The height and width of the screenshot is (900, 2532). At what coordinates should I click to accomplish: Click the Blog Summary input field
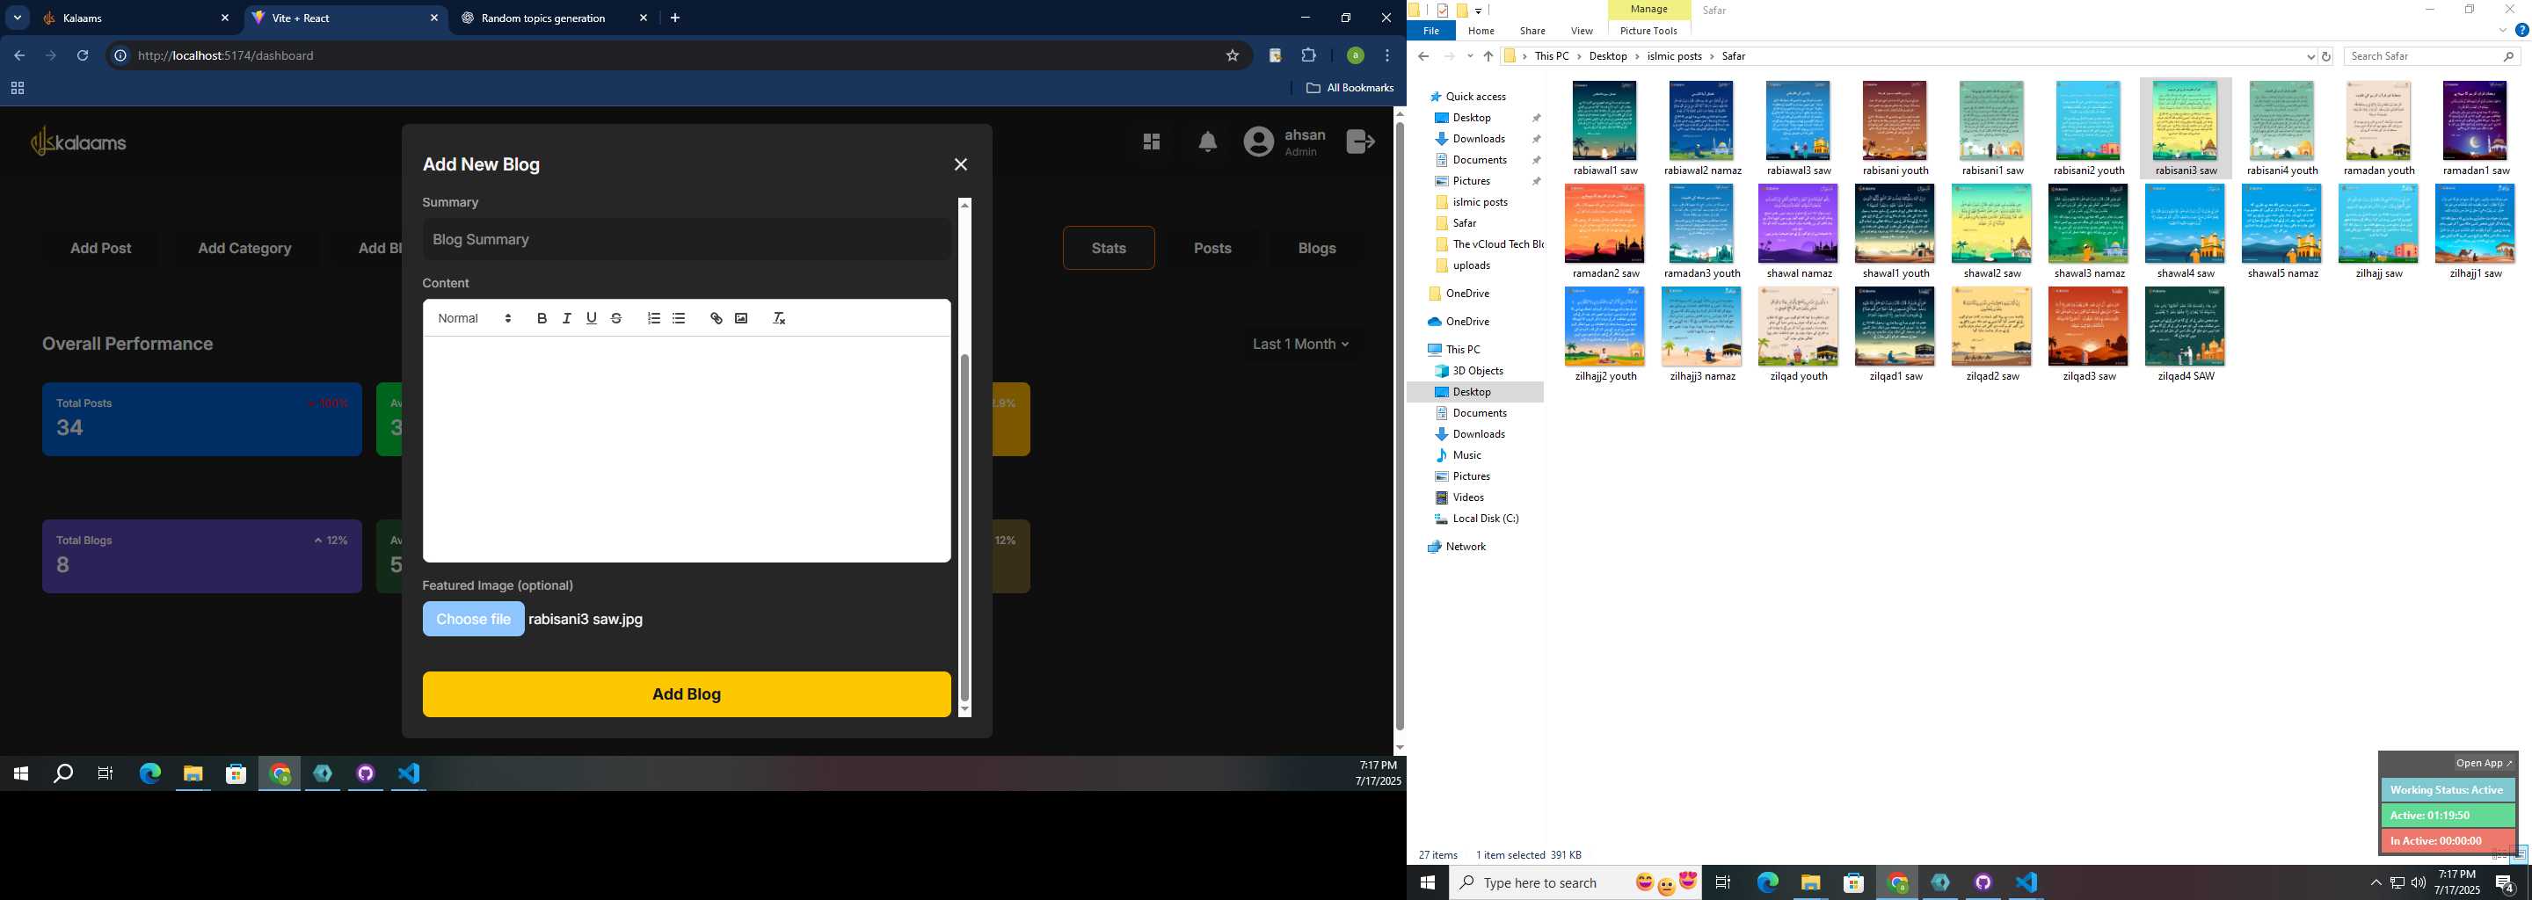(x=686, y=240)
